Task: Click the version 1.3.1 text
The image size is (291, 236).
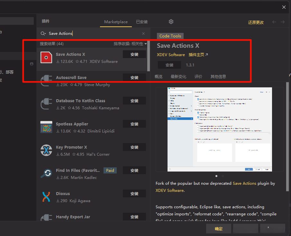Action: [x=190, y=65]
